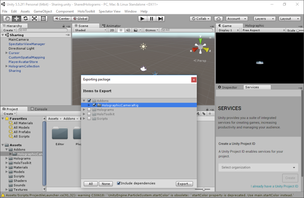Screen dimensions: 304x198
Task: Open the Display 1 dropdown
Action: [x=228, y=30]
